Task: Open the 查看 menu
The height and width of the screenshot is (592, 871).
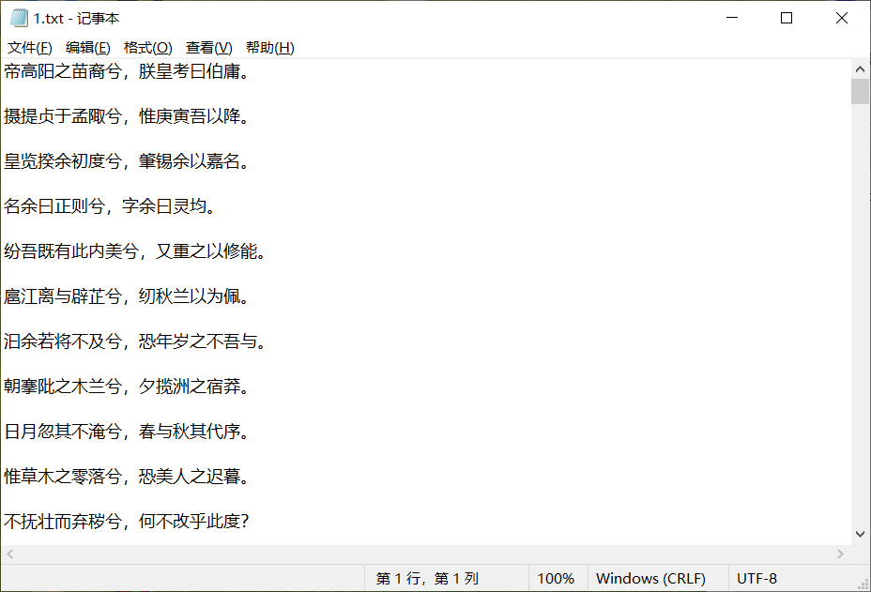Action: point(206,47)
